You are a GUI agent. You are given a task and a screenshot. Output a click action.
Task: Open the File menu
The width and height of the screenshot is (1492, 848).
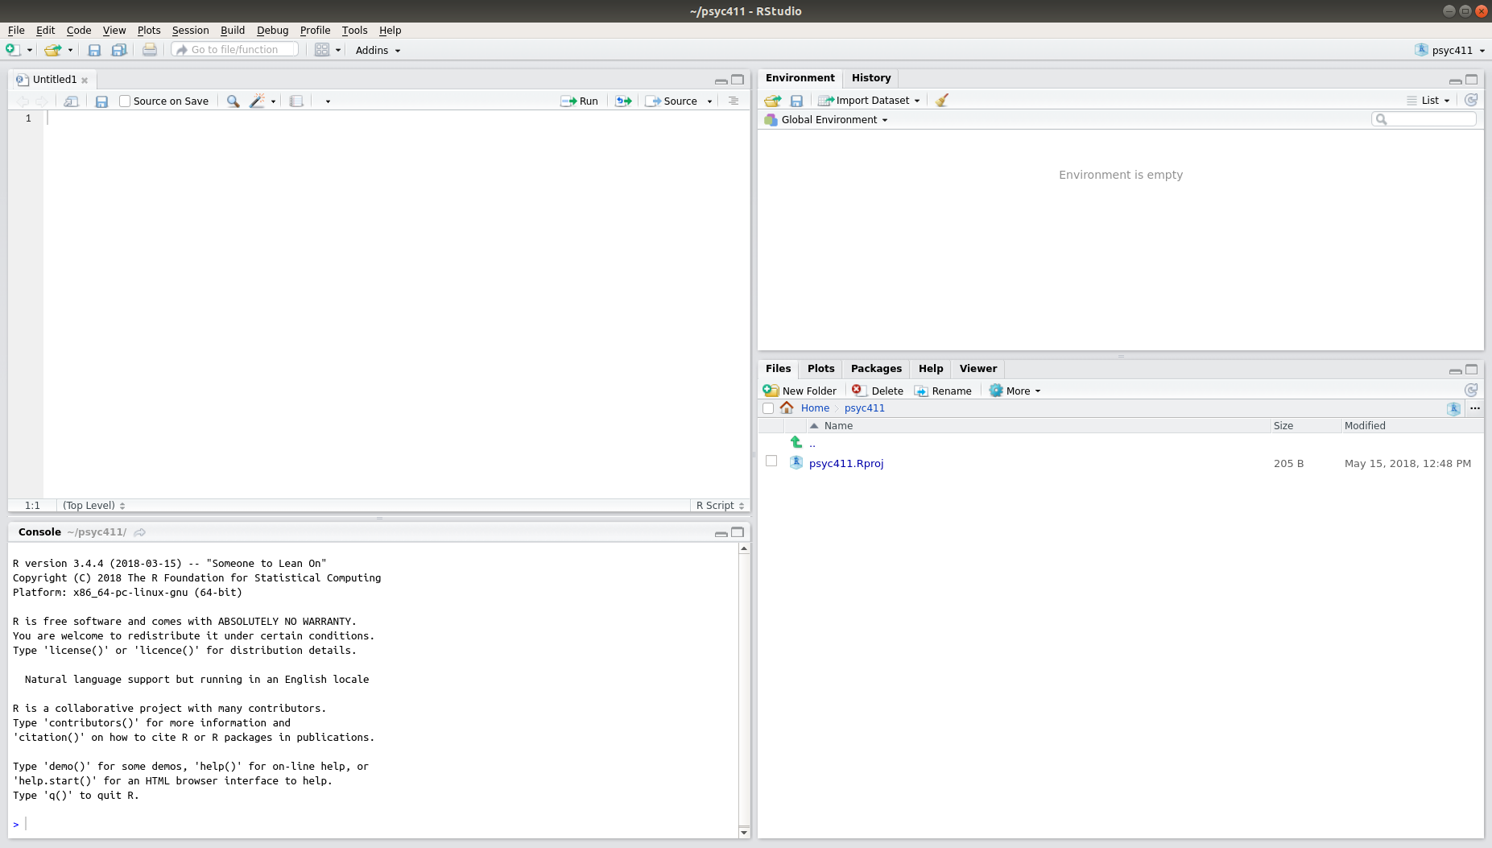pyautogui.click(x=16, y=31)
